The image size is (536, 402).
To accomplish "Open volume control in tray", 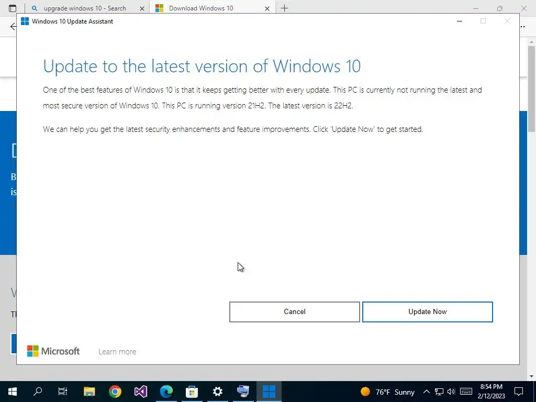I will click(451, 392).
